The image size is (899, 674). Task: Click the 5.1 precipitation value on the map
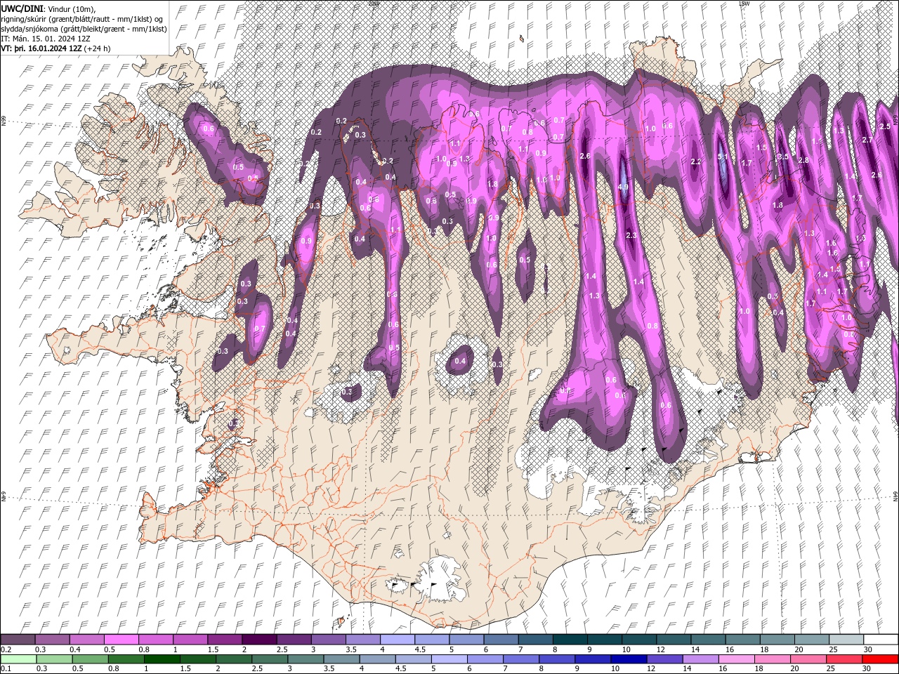(x=723, y=157)
